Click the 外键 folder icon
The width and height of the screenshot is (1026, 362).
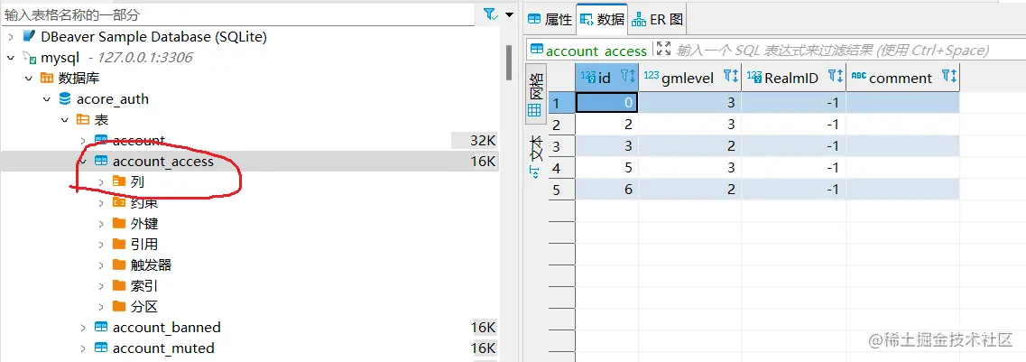[118, 223]
